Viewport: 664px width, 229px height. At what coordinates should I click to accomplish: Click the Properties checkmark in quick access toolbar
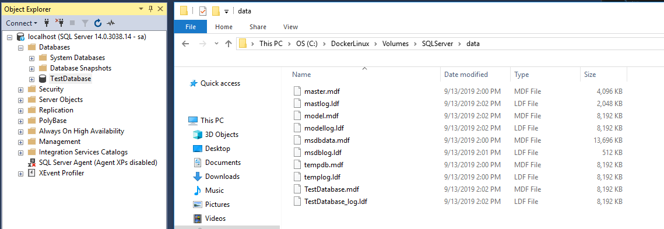203,11
